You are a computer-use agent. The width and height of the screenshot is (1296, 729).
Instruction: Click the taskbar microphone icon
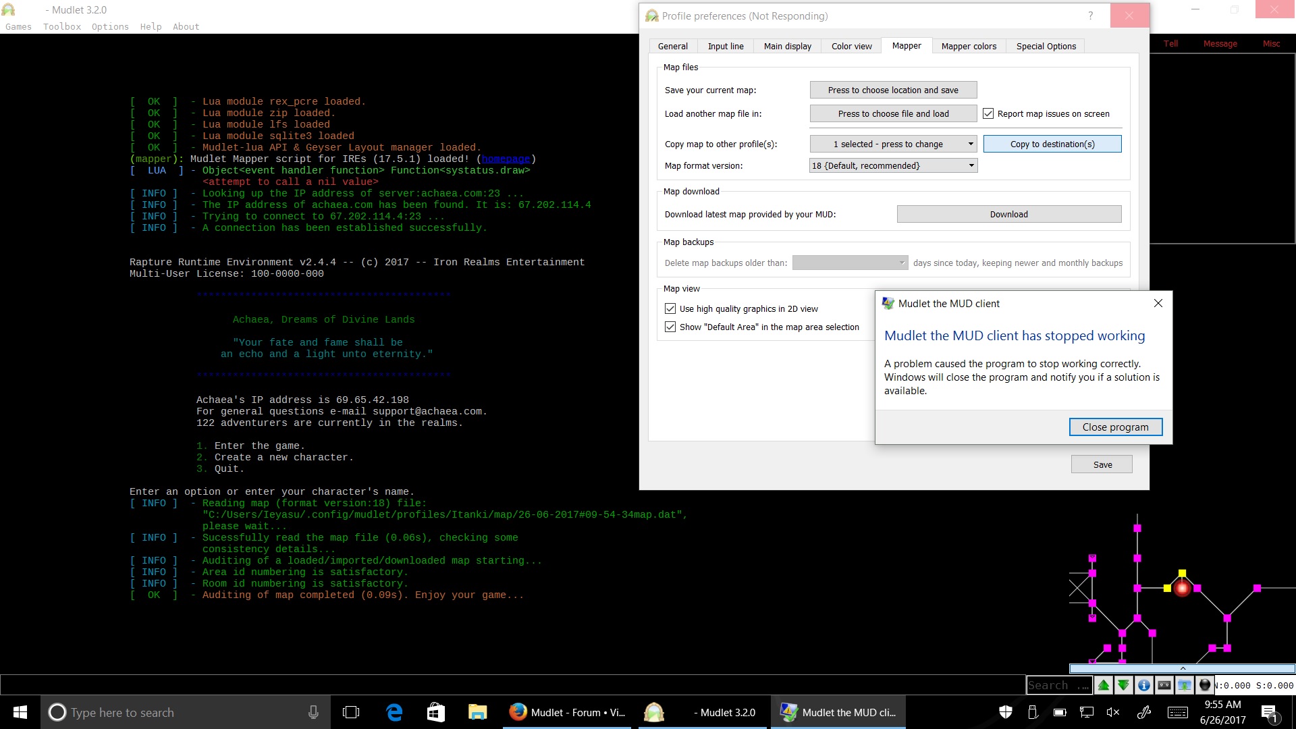tap(313, 712)
